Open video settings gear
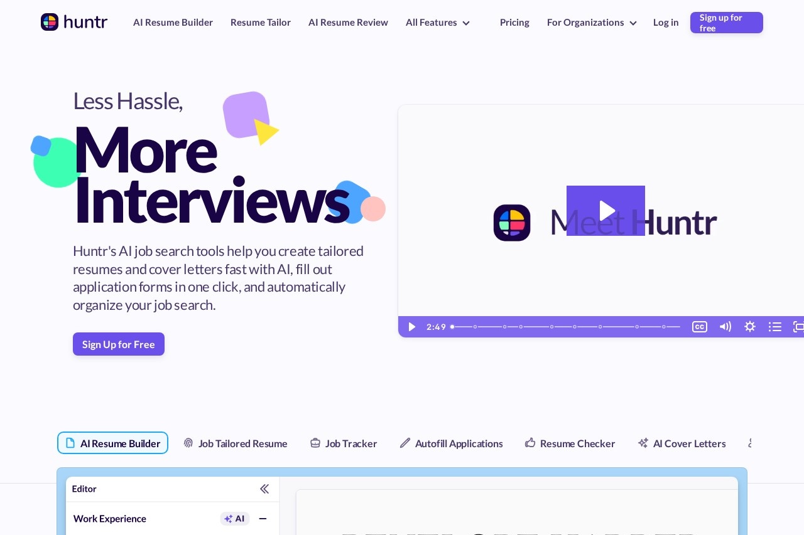The width and height of the screenshot is (804, 535). 749,327
